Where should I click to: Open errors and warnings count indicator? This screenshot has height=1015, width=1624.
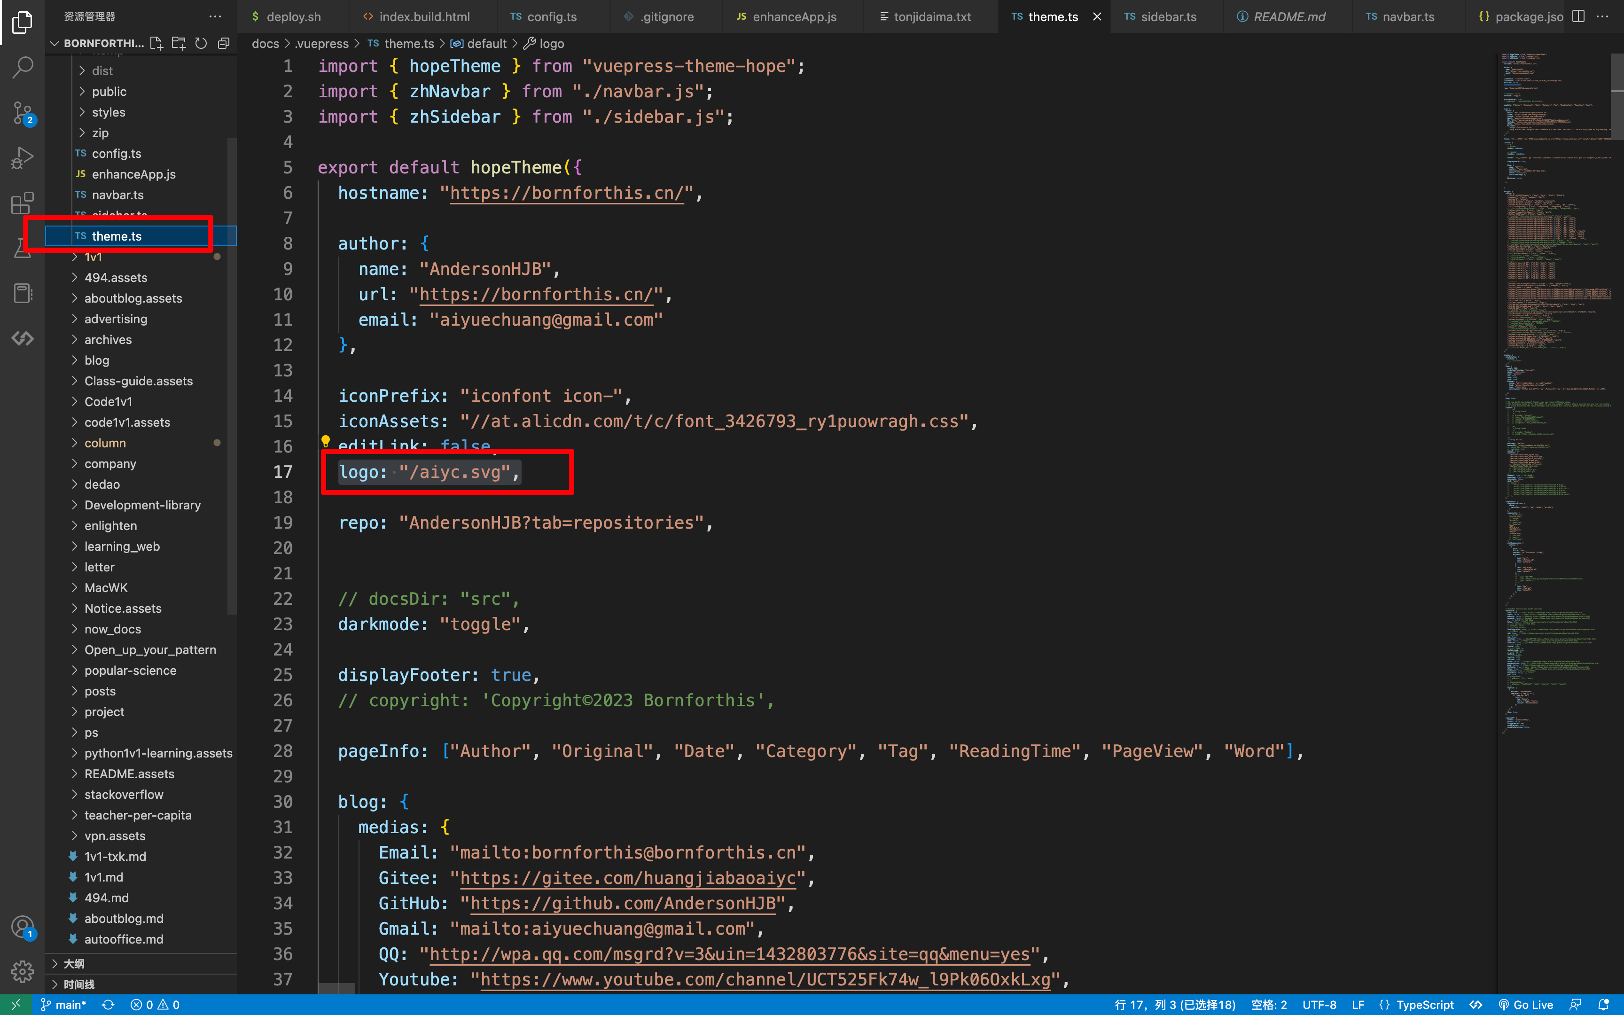[x=155, y=1004]
